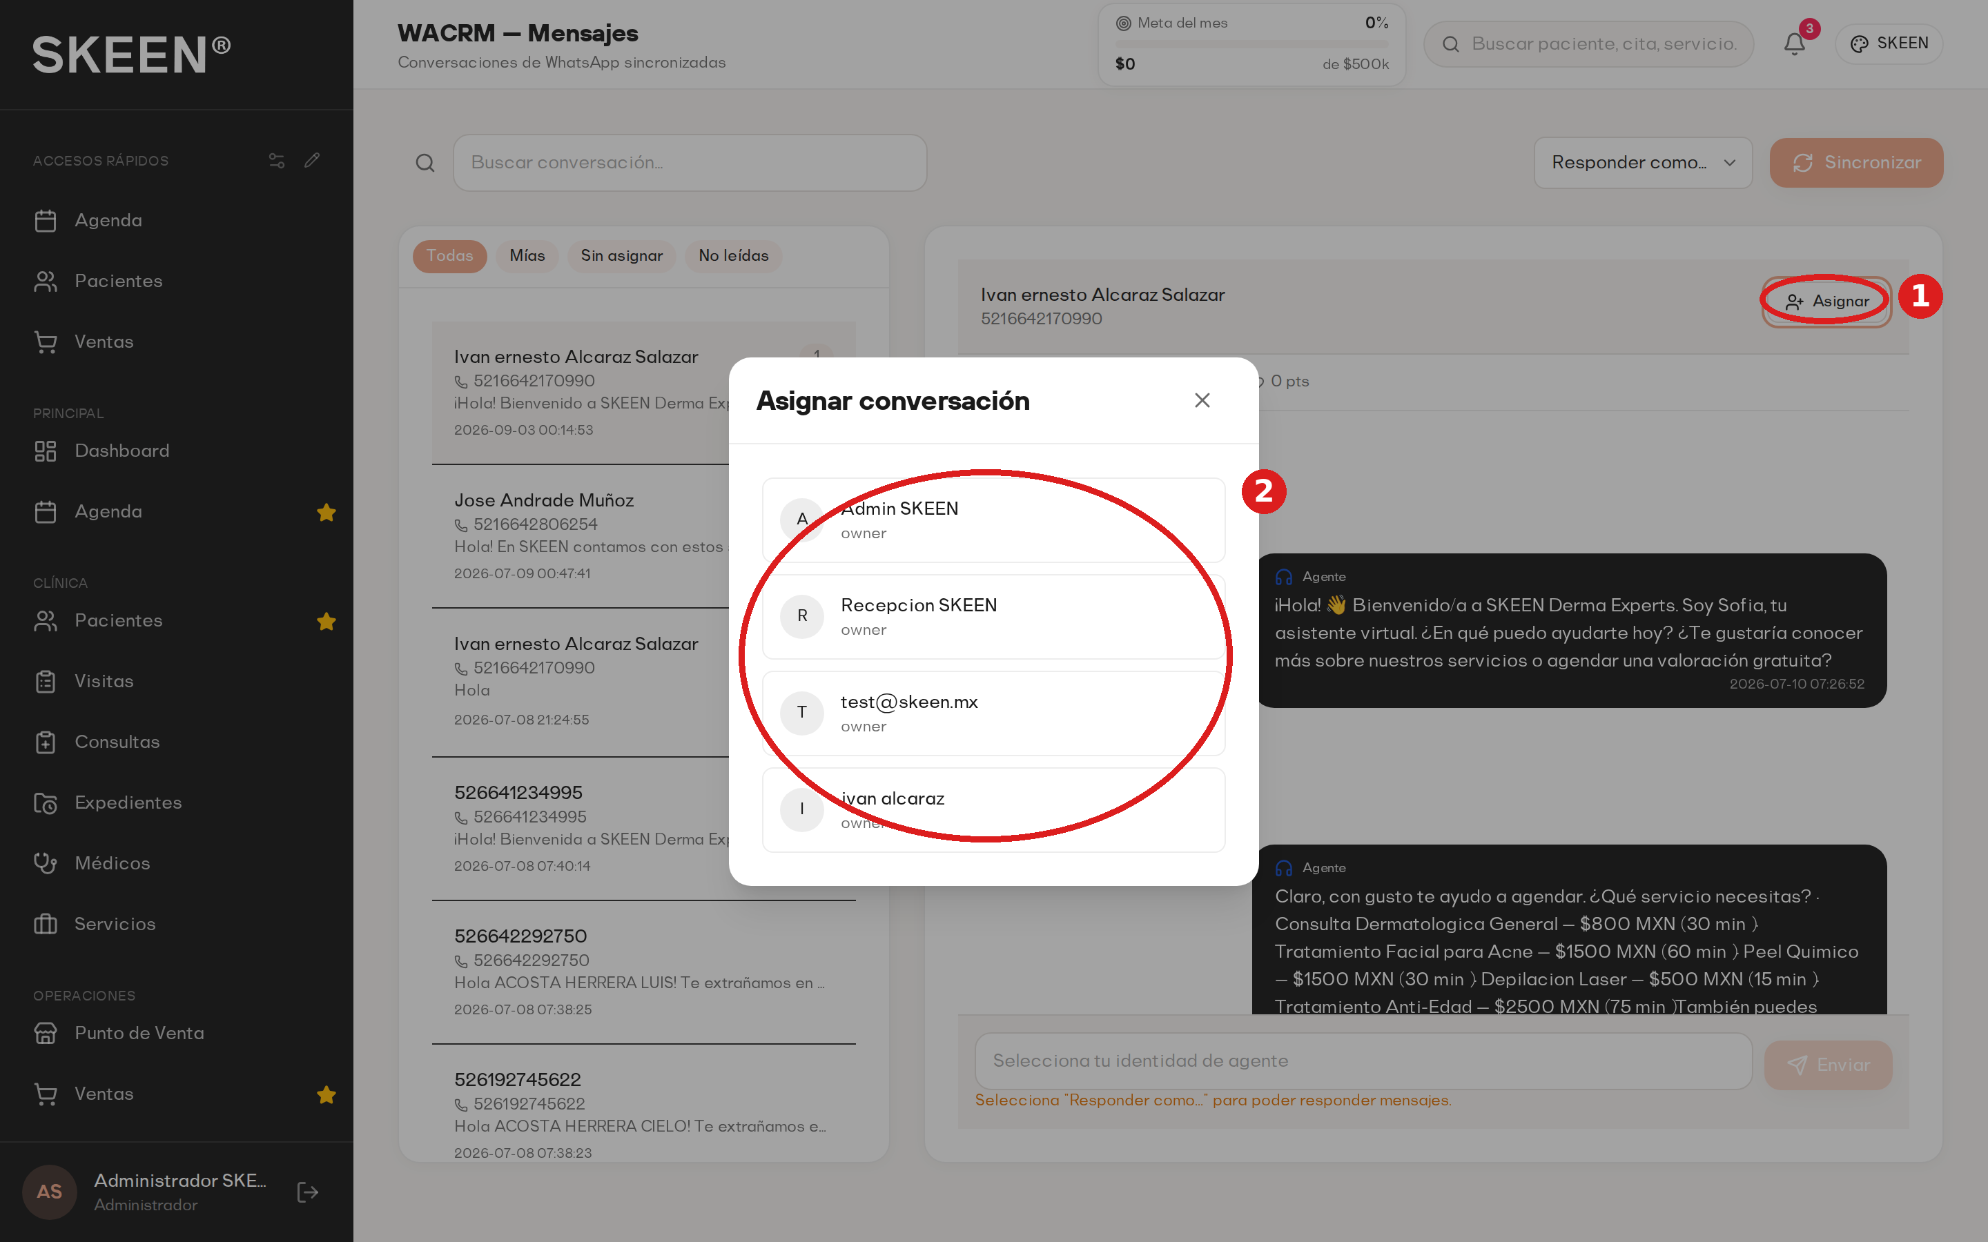Close the Asignar conversación dialog
The height and width of the screenshot is (1242, 1988).
pyautogui.click(x=1202, y=400)
